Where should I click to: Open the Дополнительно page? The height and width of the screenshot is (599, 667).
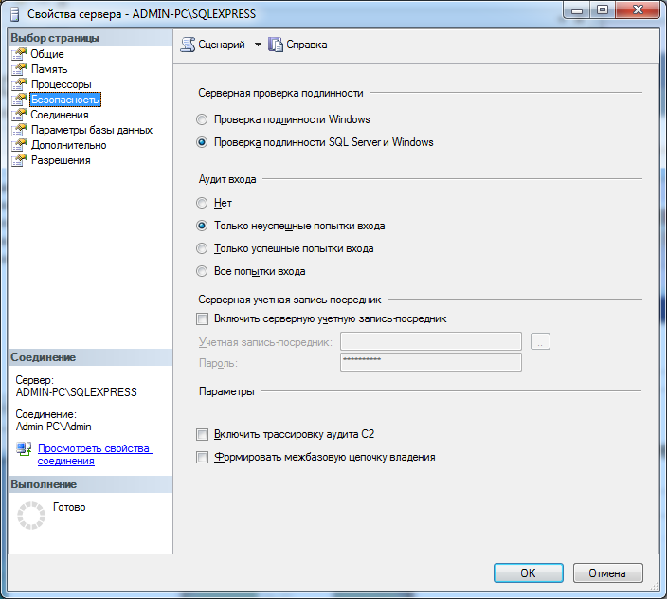point(68,145)
